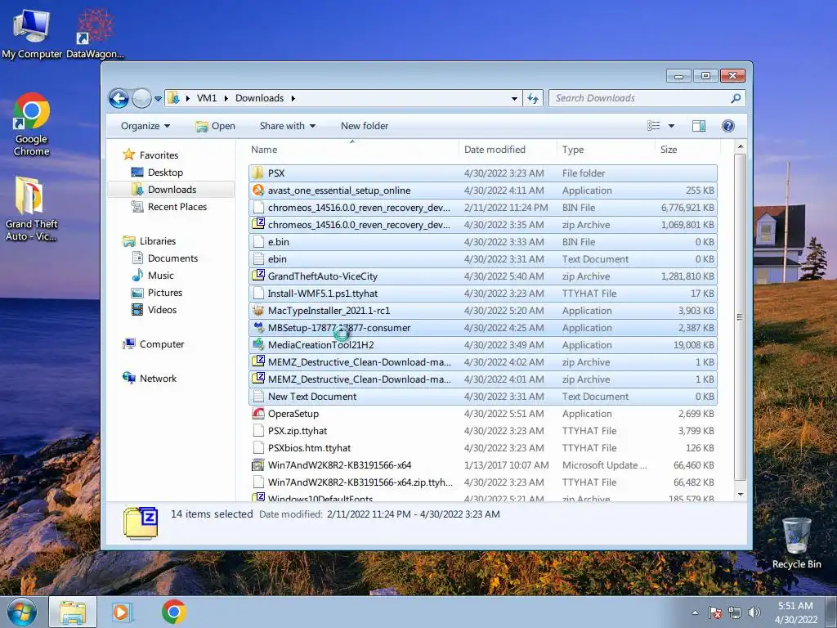Viewport: 837px width, 628px height.
Task: Select the MEMZ zip modified 4:01 AM
Action: (x=482, y=379)
